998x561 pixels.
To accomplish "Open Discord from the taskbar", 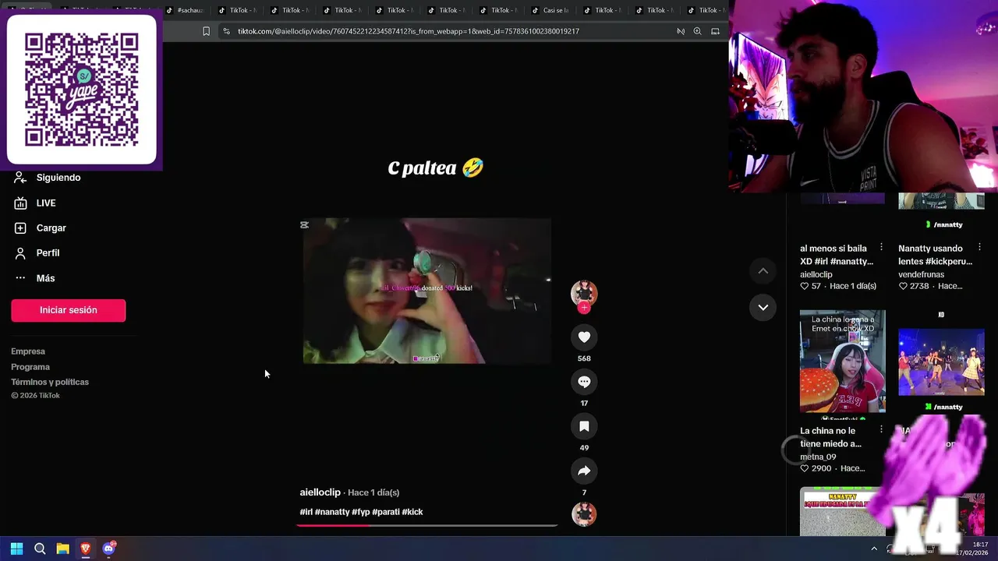I will (x=109, y=549).
